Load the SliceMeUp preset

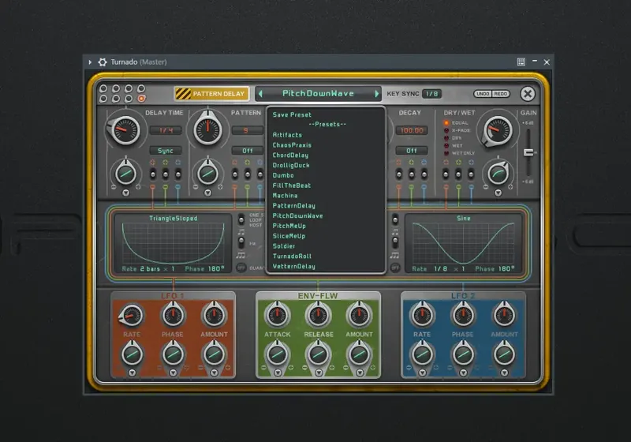point(289,236)
